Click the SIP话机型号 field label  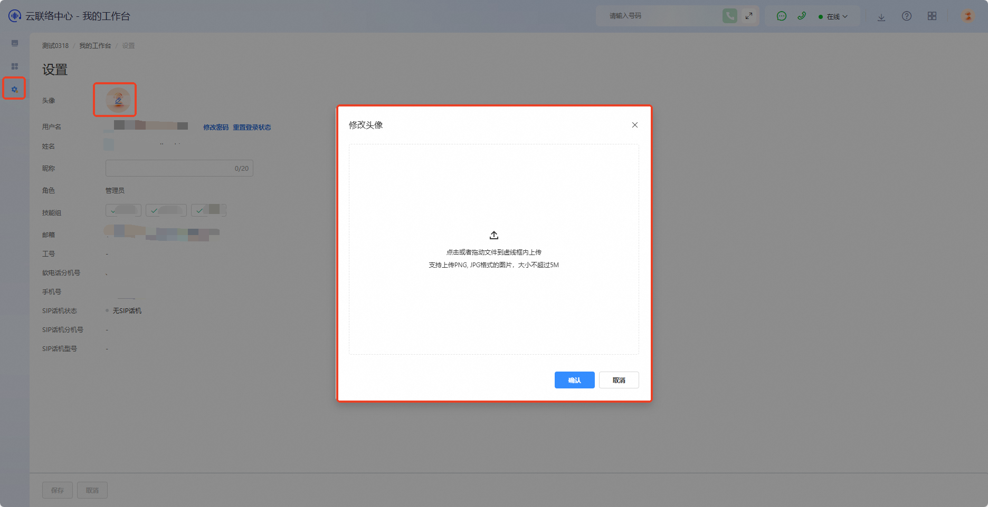(x=60, y=349)
